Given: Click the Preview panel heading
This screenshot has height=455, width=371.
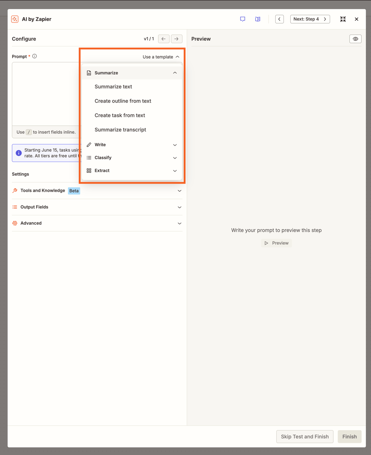Looking at the screenshot, I should pyautogui.click(x=201, y=39).
